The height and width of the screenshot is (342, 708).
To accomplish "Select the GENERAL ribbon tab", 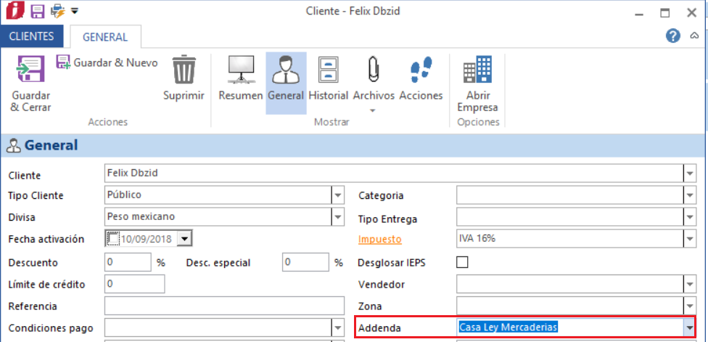I will click(104, 37).
